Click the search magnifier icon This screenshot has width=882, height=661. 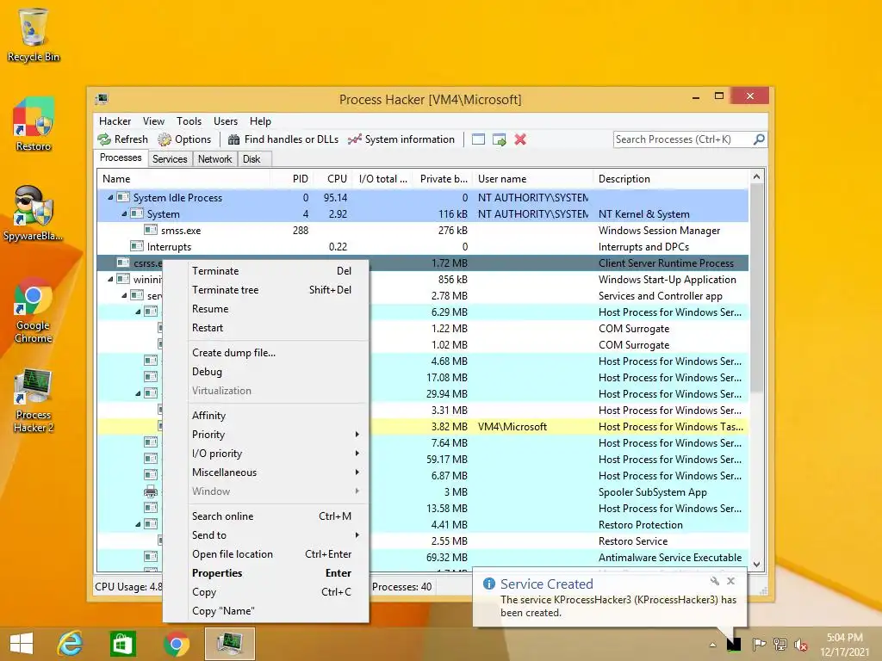(x=759, y=139)
